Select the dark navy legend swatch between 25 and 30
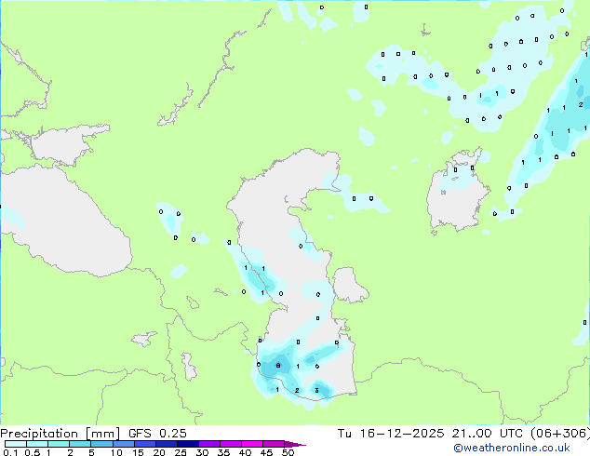Image resolution: width=590 pixels, height=456 pixels. [x=188, y=444]
